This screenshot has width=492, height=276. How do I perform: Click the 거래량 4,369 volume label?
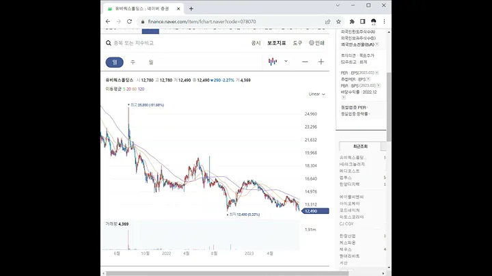tap(117, 224)
